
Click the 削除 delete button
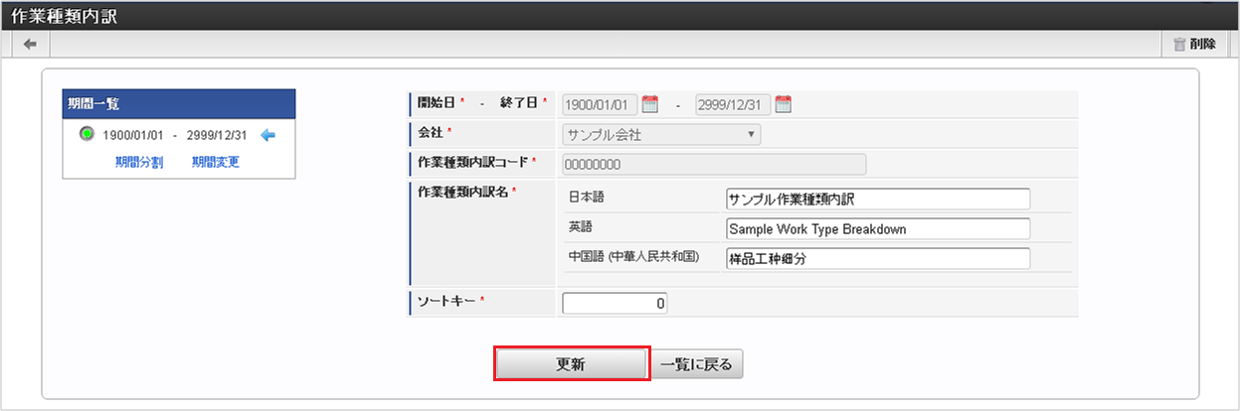(x=1194, y=44)
